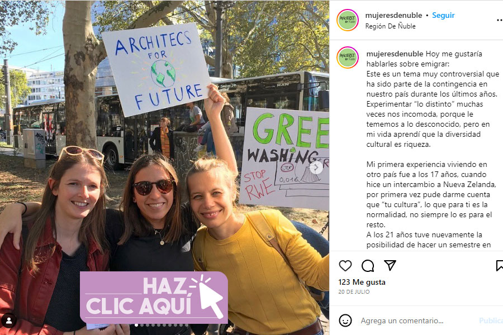Screen dimensions: 503x335
Task: Click mujeresdenuble username in the caption
Action: point(395,54)
